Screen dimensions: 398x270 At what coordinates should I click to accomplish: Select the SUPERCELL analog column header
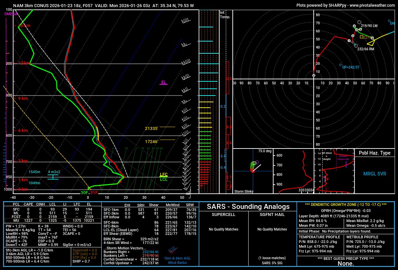pyautogui.click(x=223, y=215)
